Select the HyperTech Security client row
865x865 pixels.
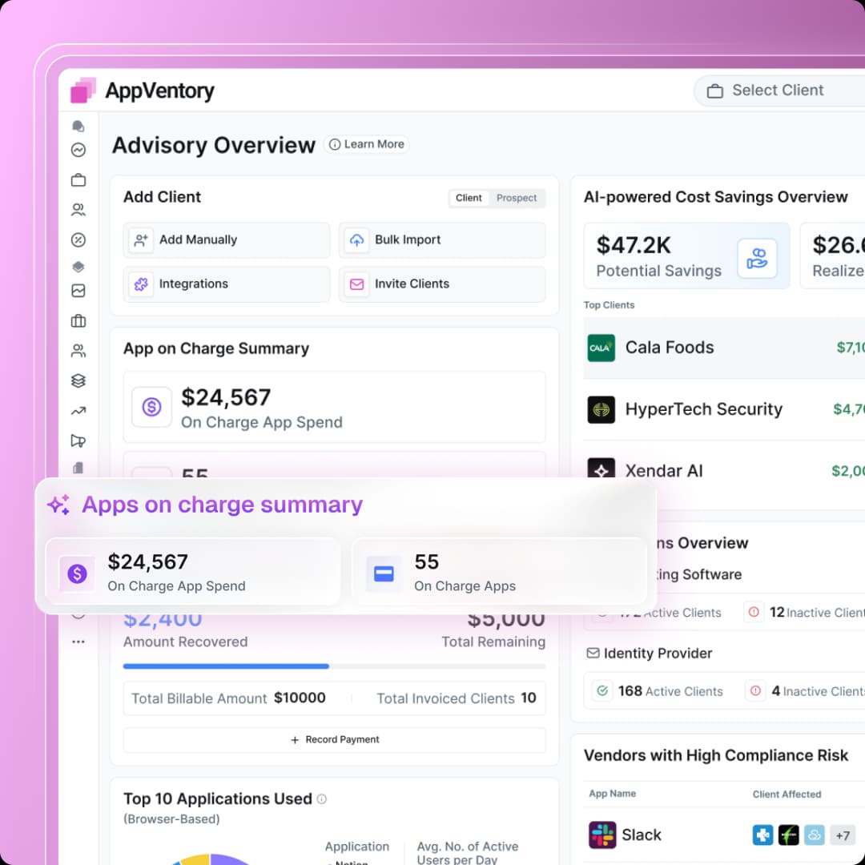point(724,409)
